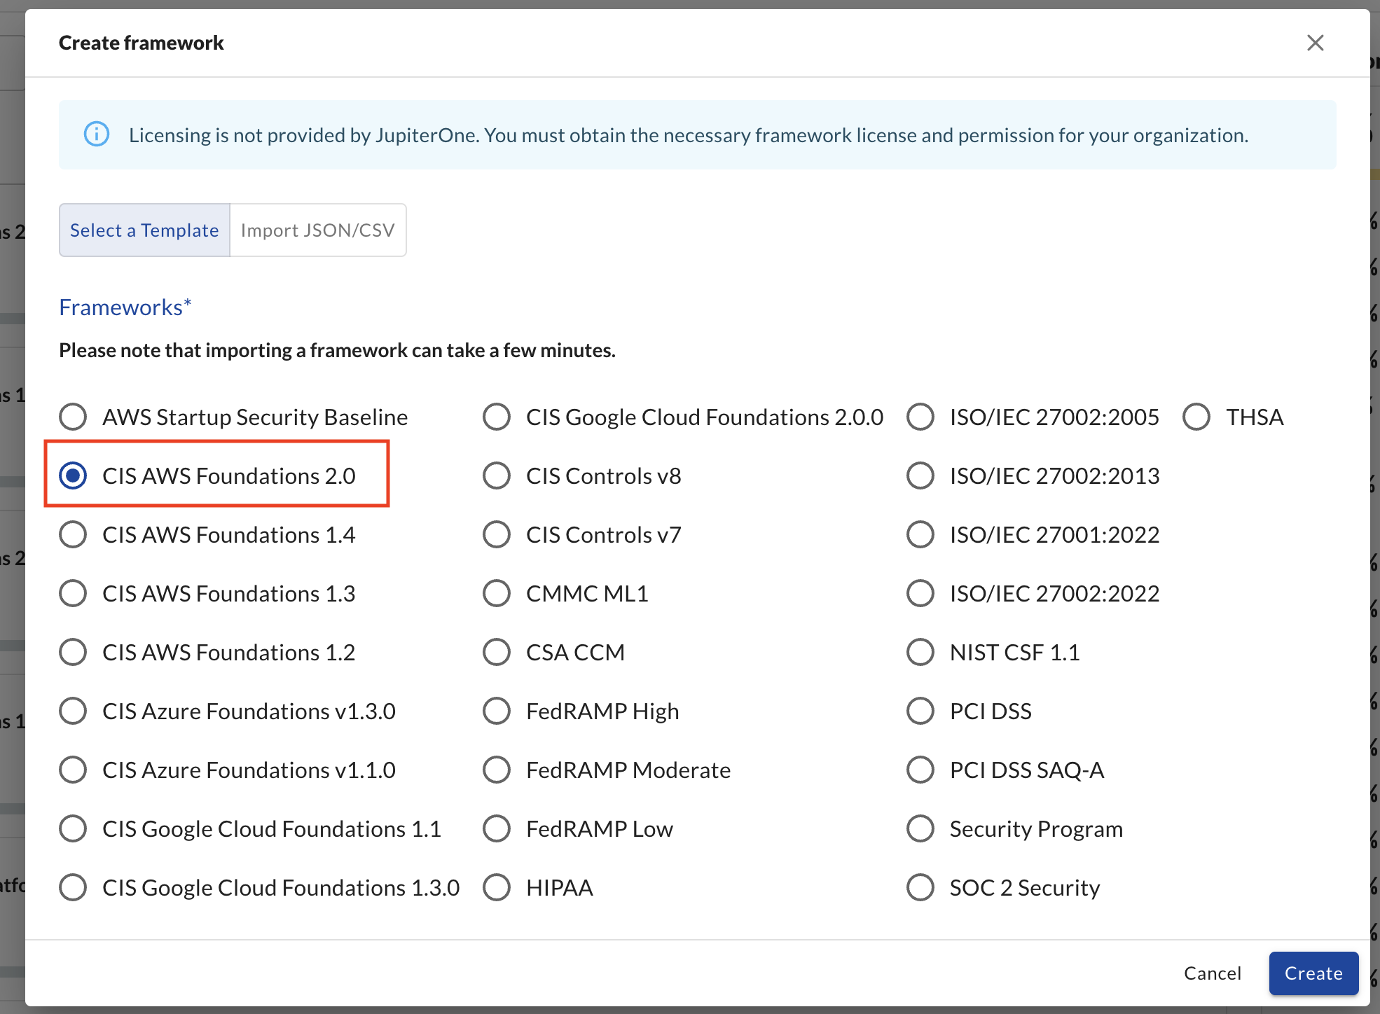Select FedRAMP High
The width and height of the screenshot is (1380, 1014).
point(496,711)
